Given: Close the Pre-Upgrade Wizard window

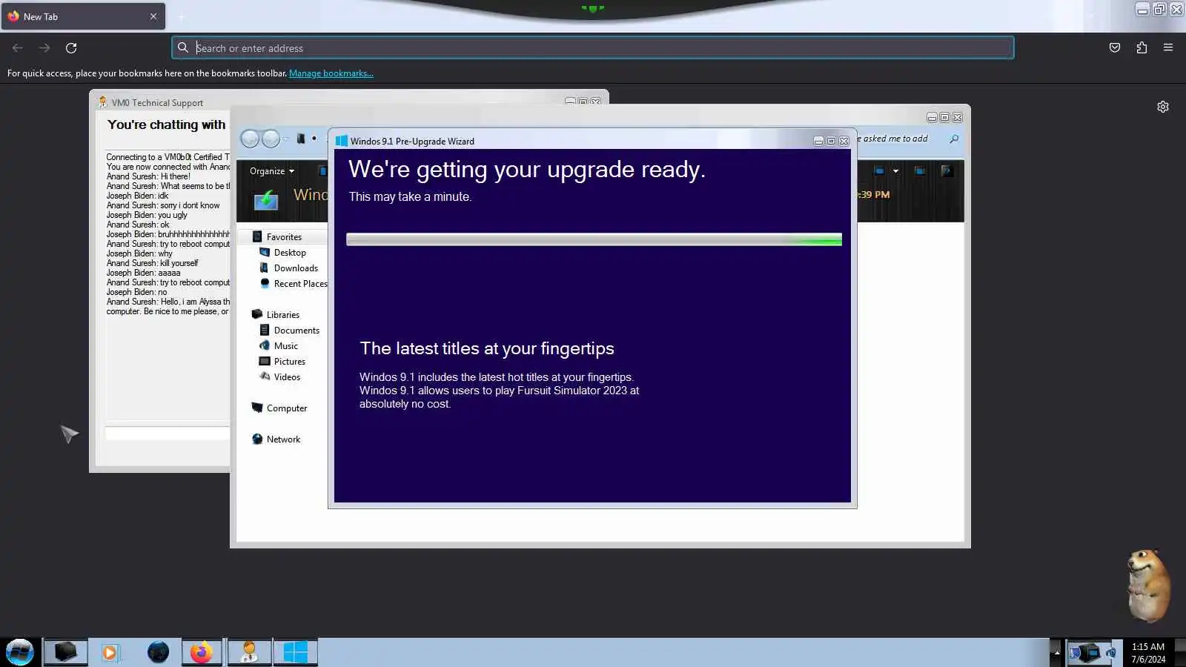Looking at the screenshot, I should (844, 141).
